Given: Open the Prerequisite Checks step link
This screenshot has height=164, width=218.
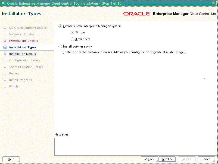Looking at the screenshot, I should tap(24, 41).
